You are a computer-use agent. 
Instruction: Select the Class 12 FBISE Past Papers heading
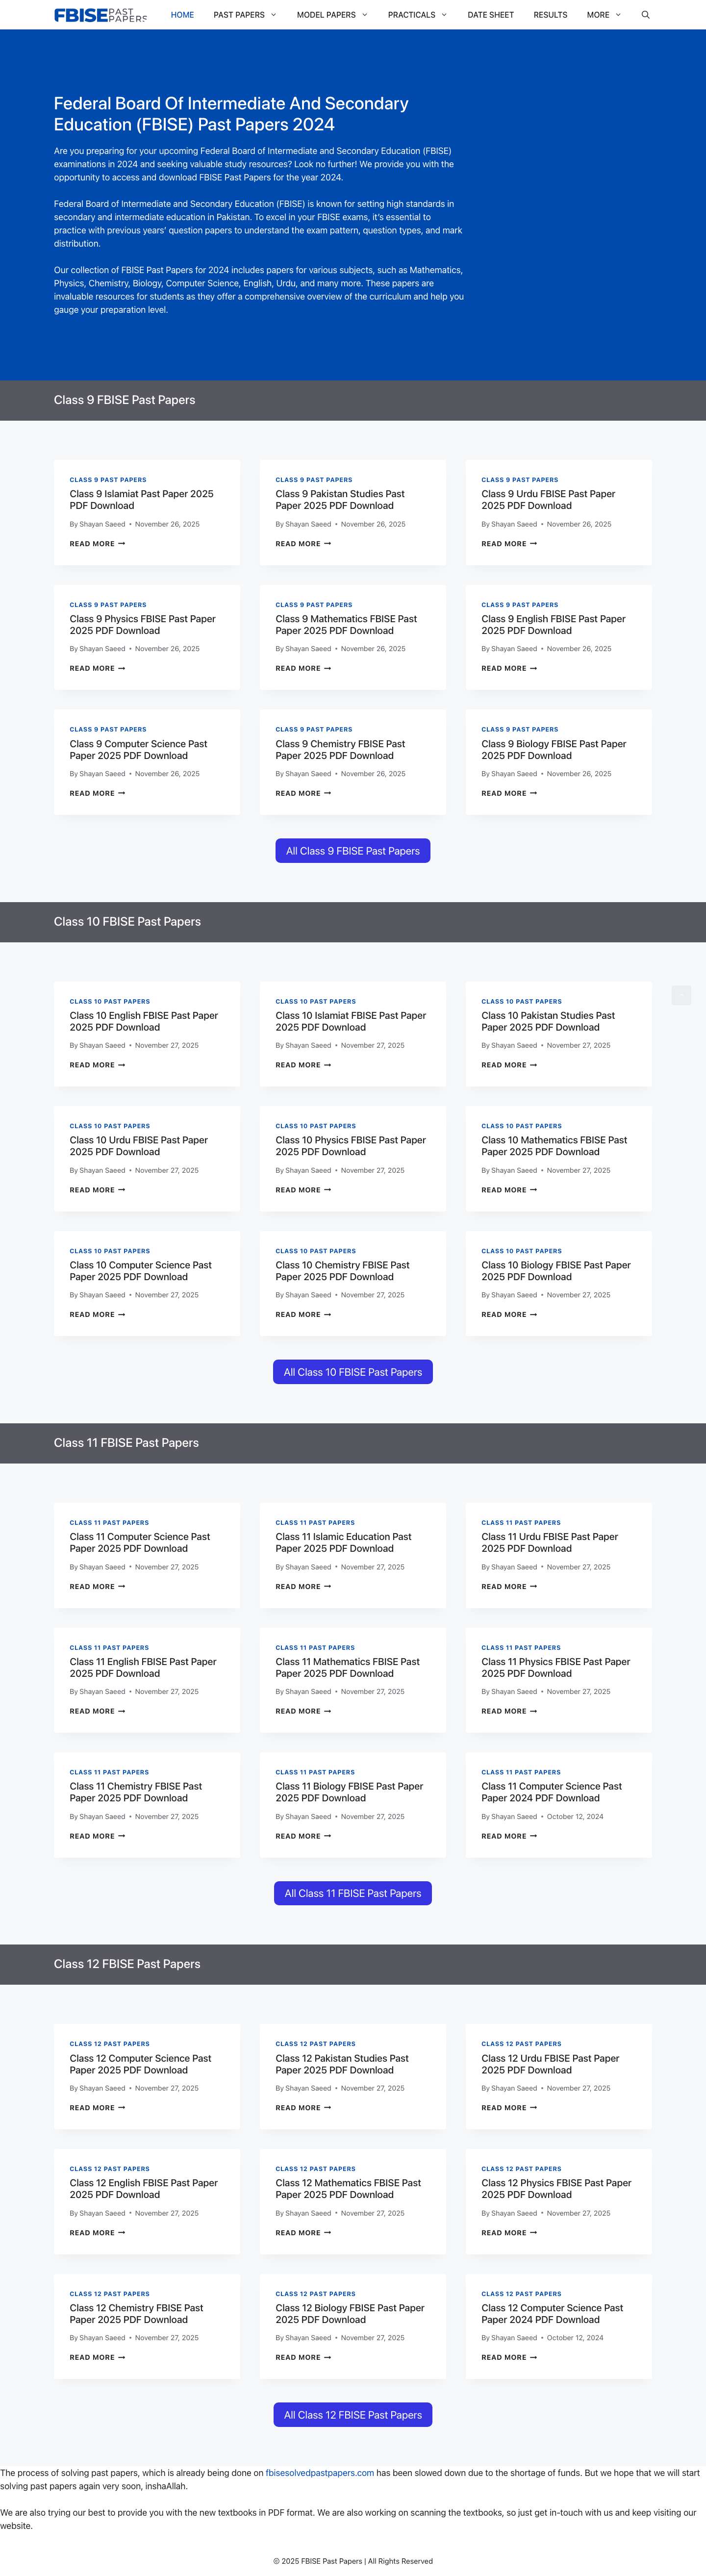(x=127, y=1964)
